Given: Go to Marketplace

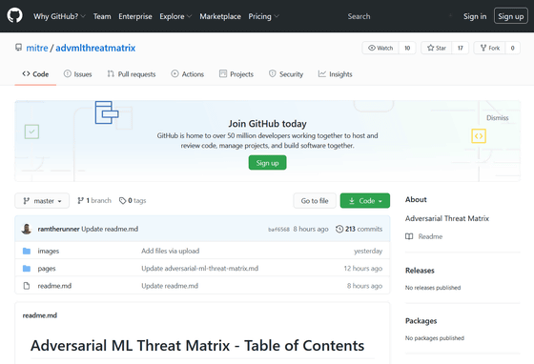Looking at the screenshot, I should point(220,16).
